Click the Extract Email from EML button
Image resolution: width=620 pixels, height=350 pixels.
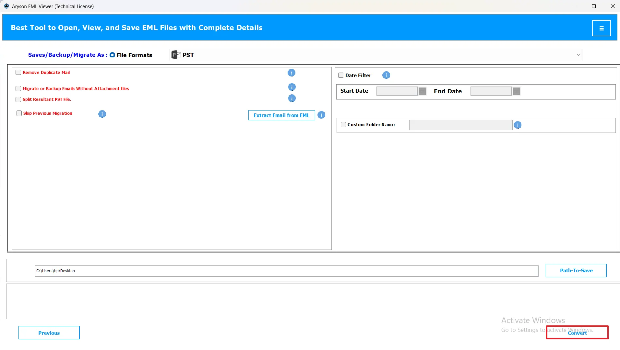click(281, 115)
